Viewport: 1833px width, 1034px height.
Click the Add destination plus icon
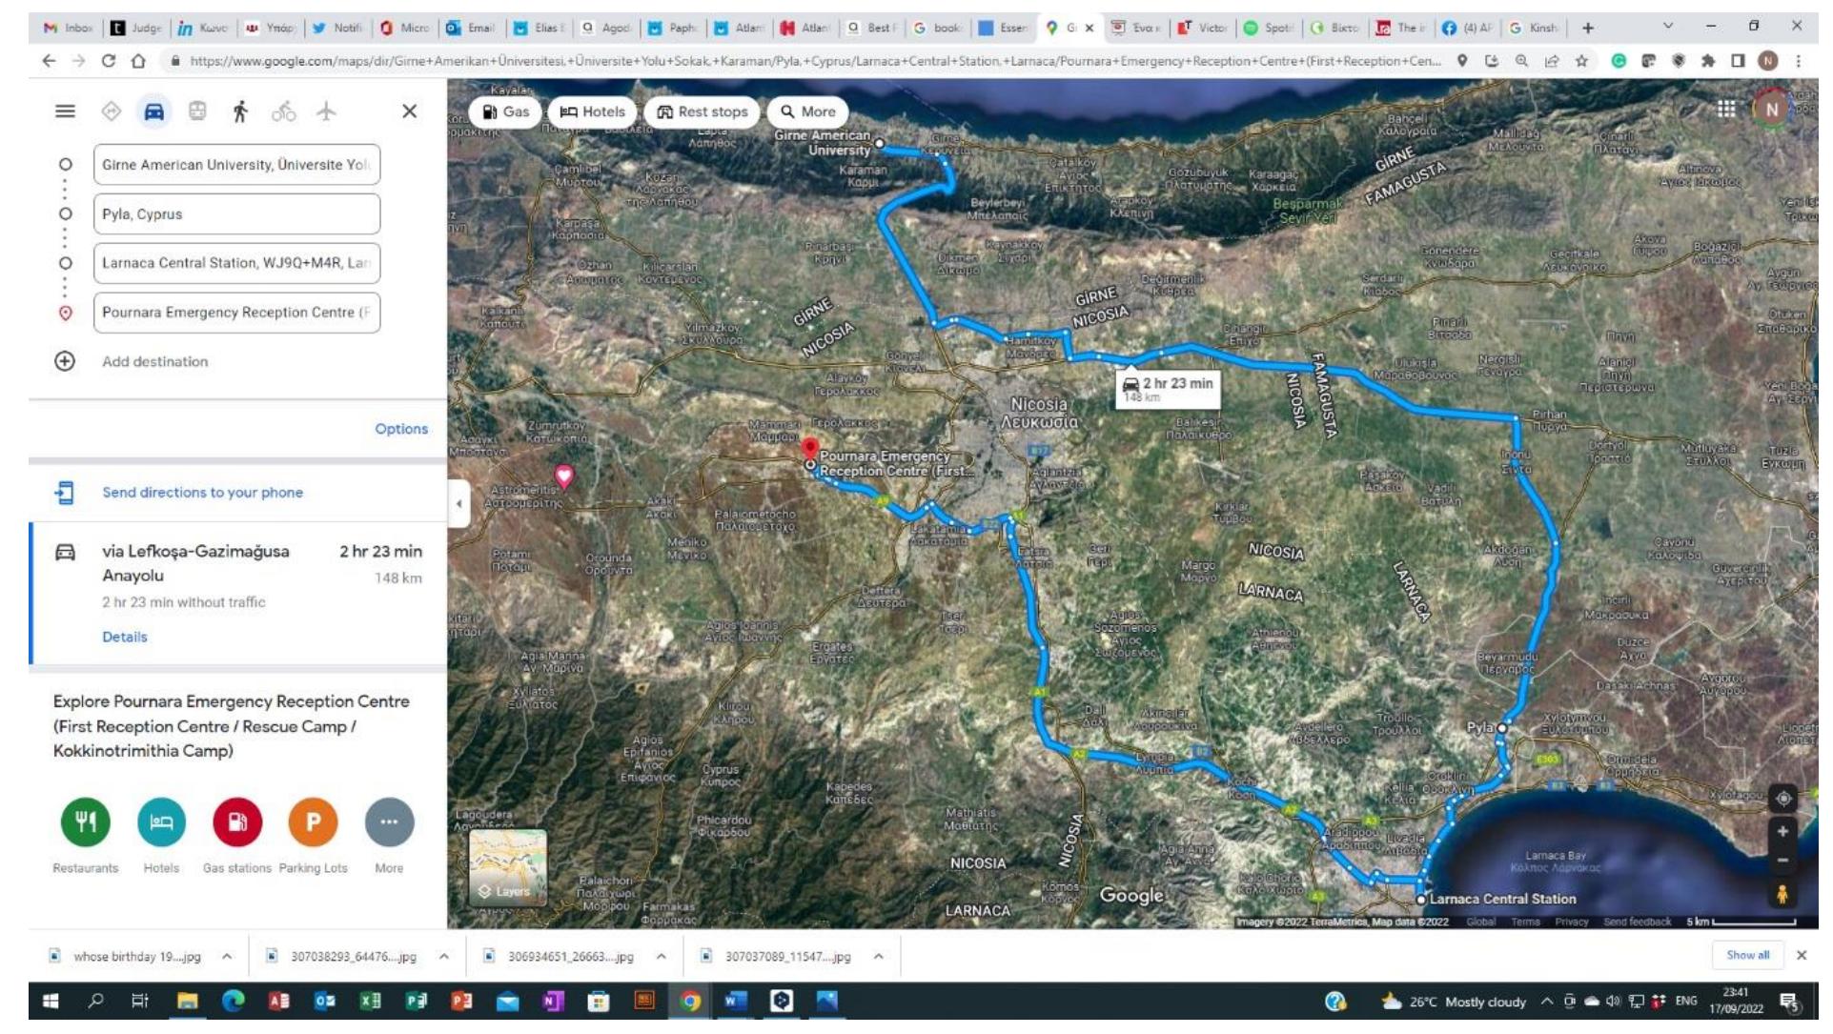(x=65, y=361)
